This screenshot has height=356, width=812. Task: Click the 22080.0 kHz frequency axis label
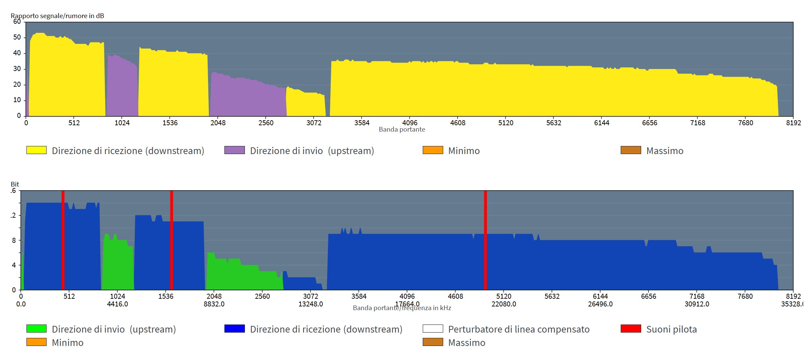(x=503, y=304)
